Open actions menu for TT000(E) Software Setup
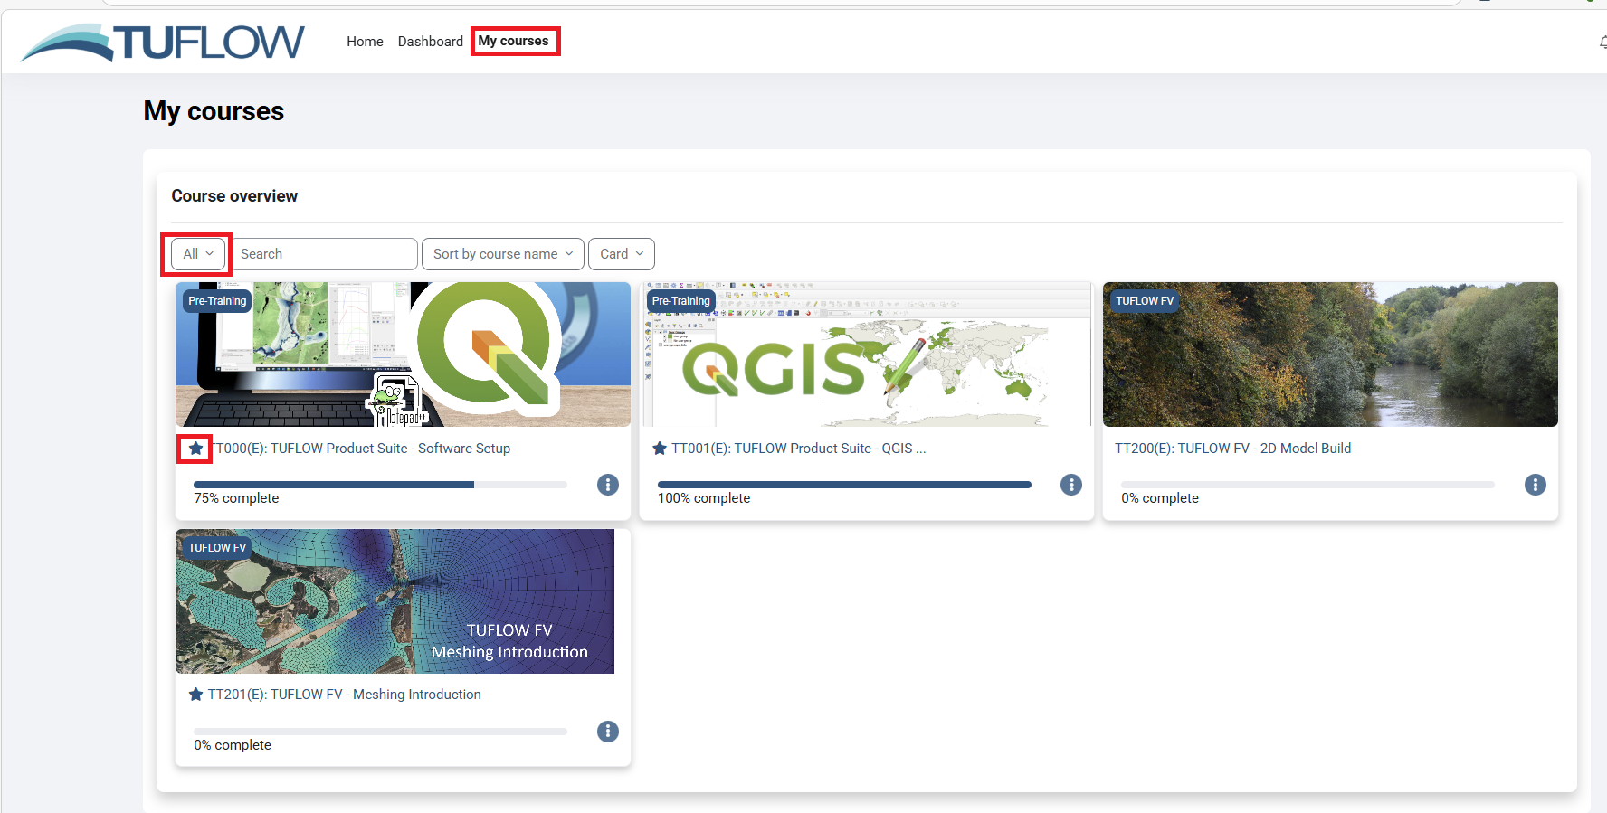 coord(608,485)
